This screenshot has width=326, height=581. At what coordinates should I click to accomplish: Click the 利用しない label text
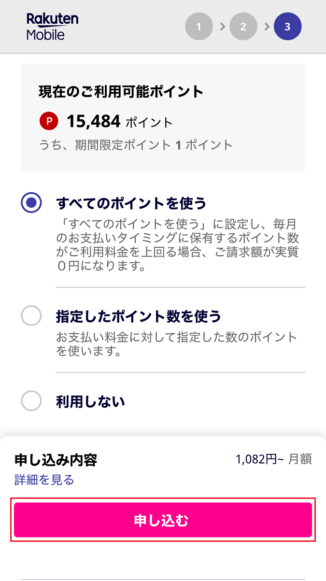click(90, 401)
